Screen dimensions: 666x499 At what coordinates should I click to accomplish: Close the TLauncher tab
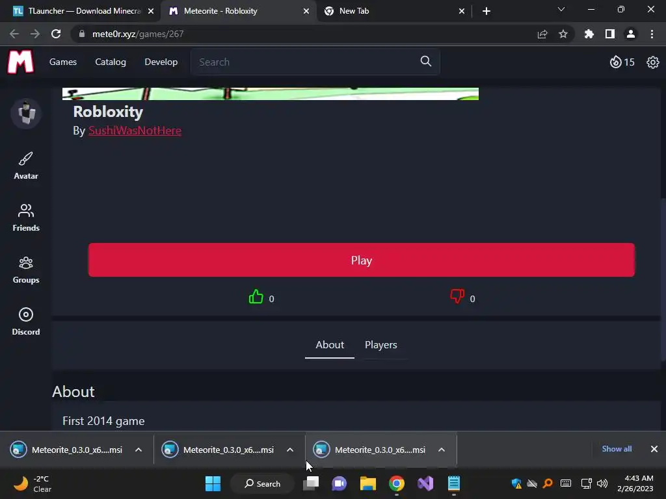click(x=151, y=11)
